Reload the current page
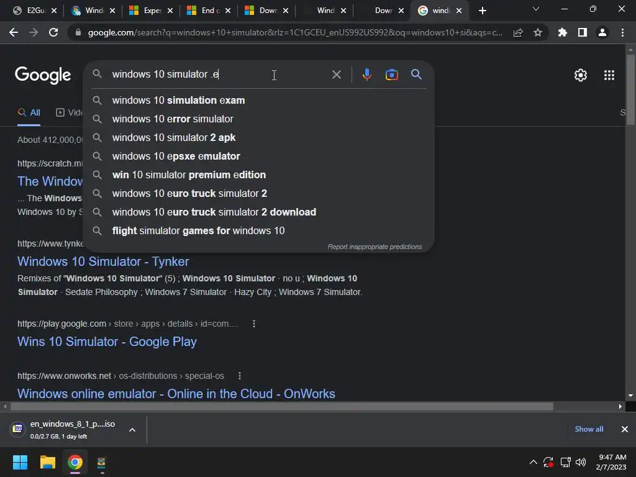This screenshot has width=636, height=477. 53,32
